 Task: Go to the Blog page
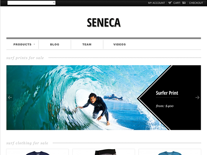pyautogui.click(x=55, y=44)
